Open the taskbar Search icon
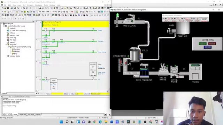Screen dimensions: 223x125 pos(67,122)
